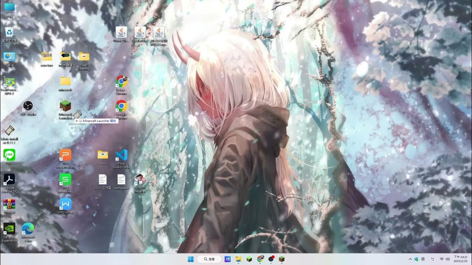The width and height of the screenshot is (472, 265).
Task: Select the folder between zero two and Toefl listening
Action: [x=65, y=59]
